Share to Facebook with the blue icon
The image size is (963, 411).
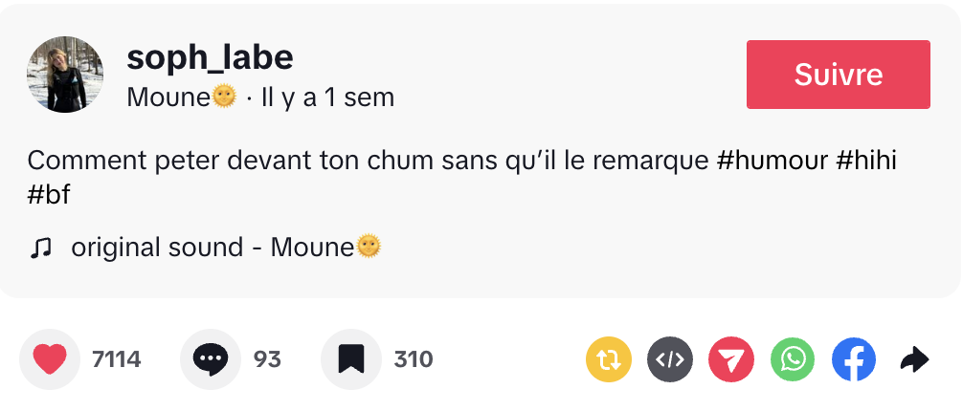pos(854,360)
